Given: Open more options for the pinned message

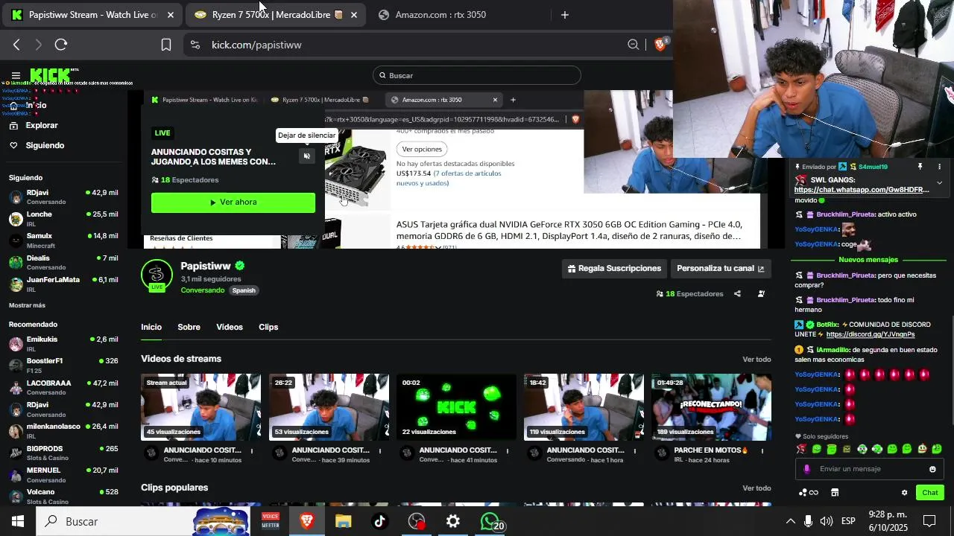Looking at the screenshot, I should coord(939,167).
